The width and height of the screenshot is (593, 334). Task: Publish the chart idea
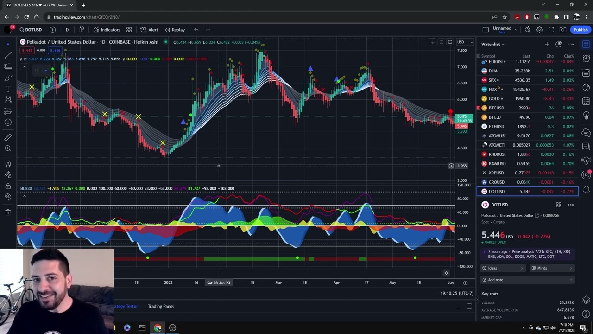pyautogui.click(x=580, y=30)
